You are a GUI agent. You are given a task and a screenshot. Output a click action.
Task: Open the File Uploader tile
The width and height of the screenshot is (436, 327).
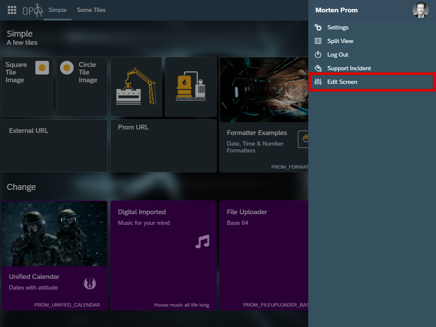click(x=264, y=255)
